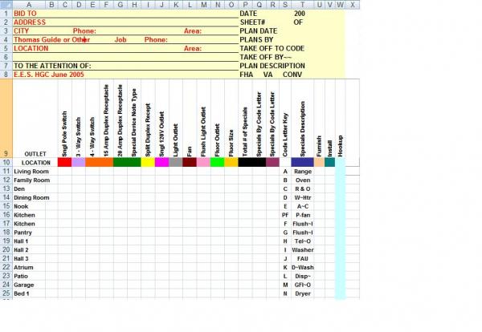Click the TAKE OFF TO CODE cell

(x=272, y=48)
